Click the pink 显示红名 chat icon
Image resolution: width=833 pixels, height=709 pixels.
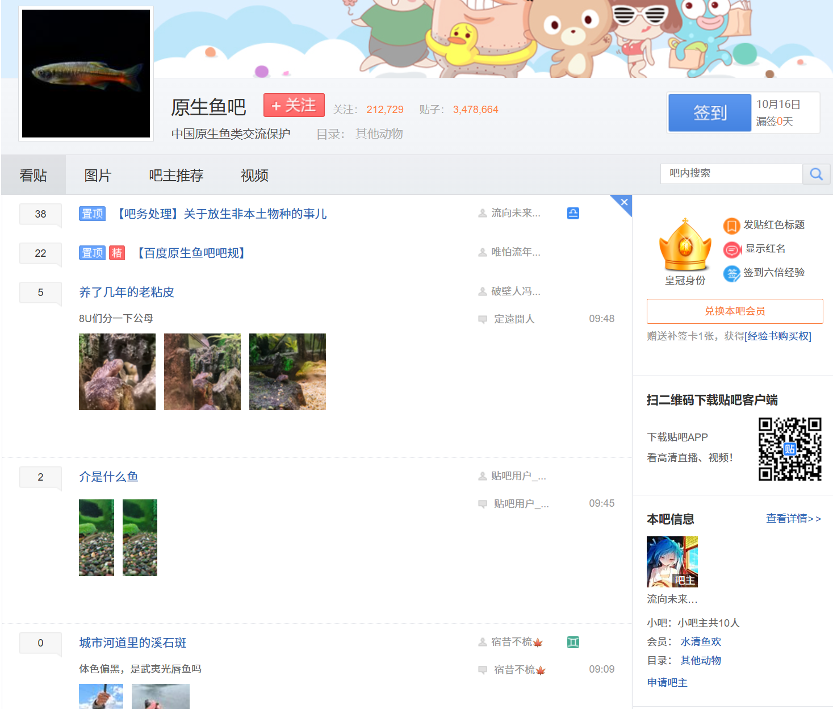tap(731, 249)
